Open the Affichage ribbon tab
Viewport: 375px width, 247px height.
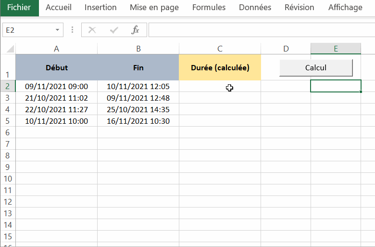click(345, 7)
